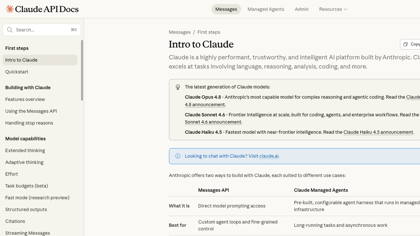Open Intro to Claude sidebar page
Viewport: 420px width, 236px height.
(x=40, y=60)
